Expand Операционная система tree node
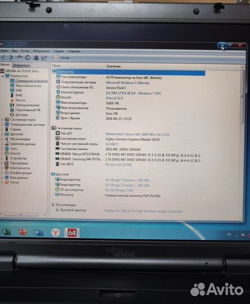Screen dimensions: 250x304 tap(2, 124)
